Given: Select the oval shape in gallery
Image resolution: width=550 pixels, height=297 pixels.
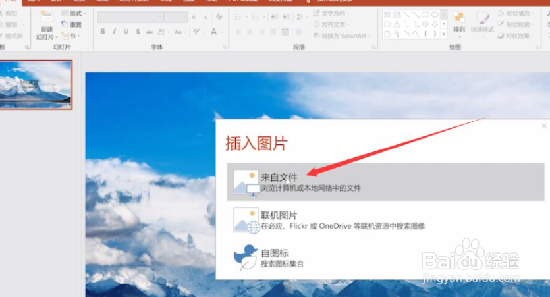Looking at the screenshot, I should (x=435, y=14).
